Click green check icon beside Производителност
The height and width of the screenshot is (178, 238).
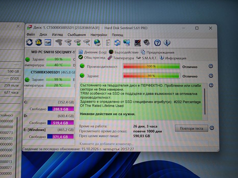[x=82, y=66]
